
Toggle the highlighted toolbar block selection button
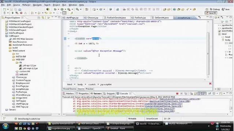click(x=64, y=13)
